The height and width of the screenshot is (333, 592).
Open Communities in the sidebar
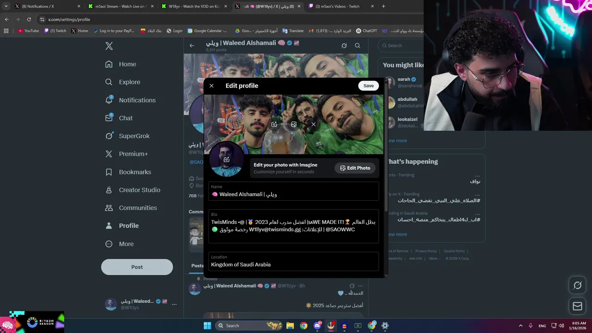[131, 208]
